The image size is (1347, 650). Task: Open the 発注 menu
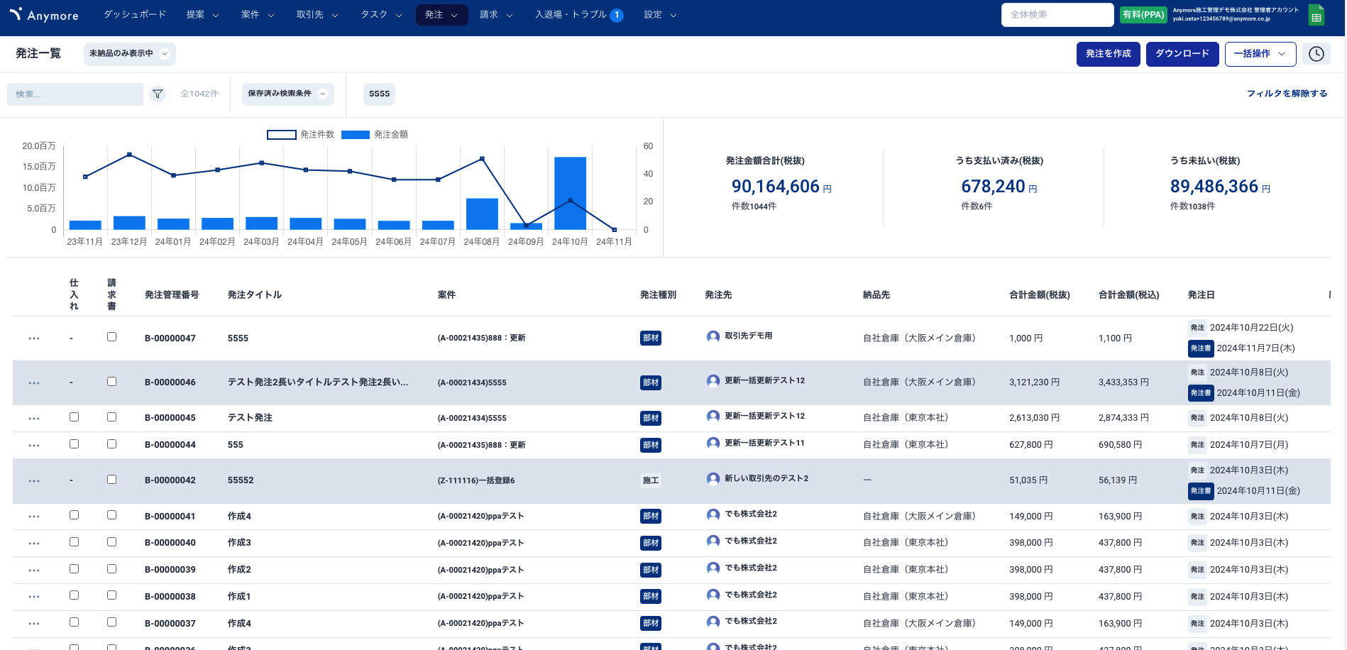441,15
